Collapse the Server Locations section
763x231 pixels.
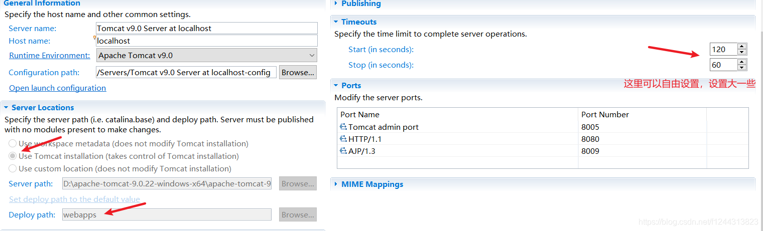coord(6,108)
